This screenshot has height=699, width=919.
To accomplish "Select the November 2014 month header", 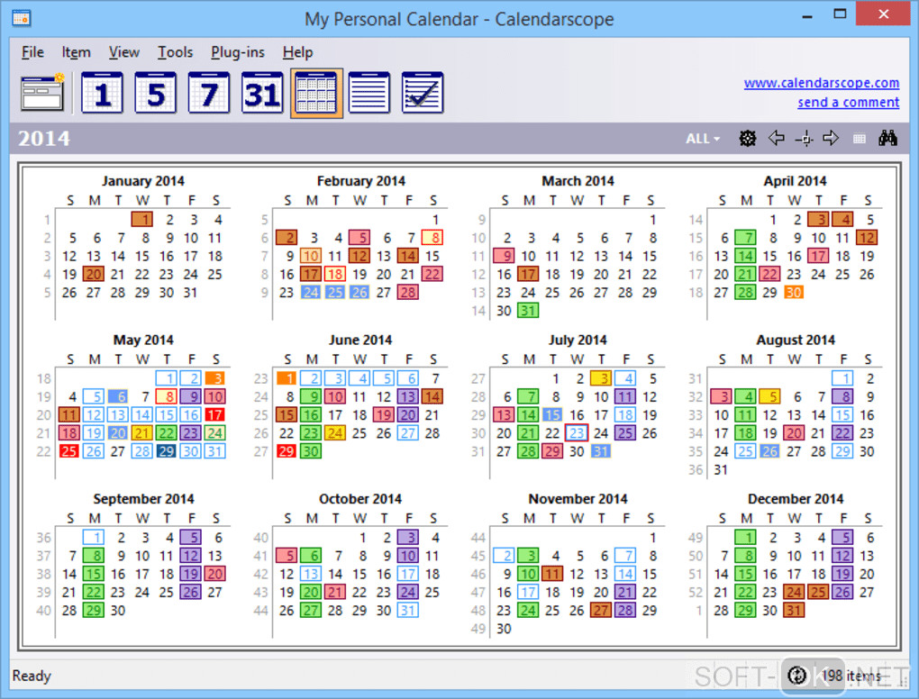I will pyautogui.click(x=578, y=499).
